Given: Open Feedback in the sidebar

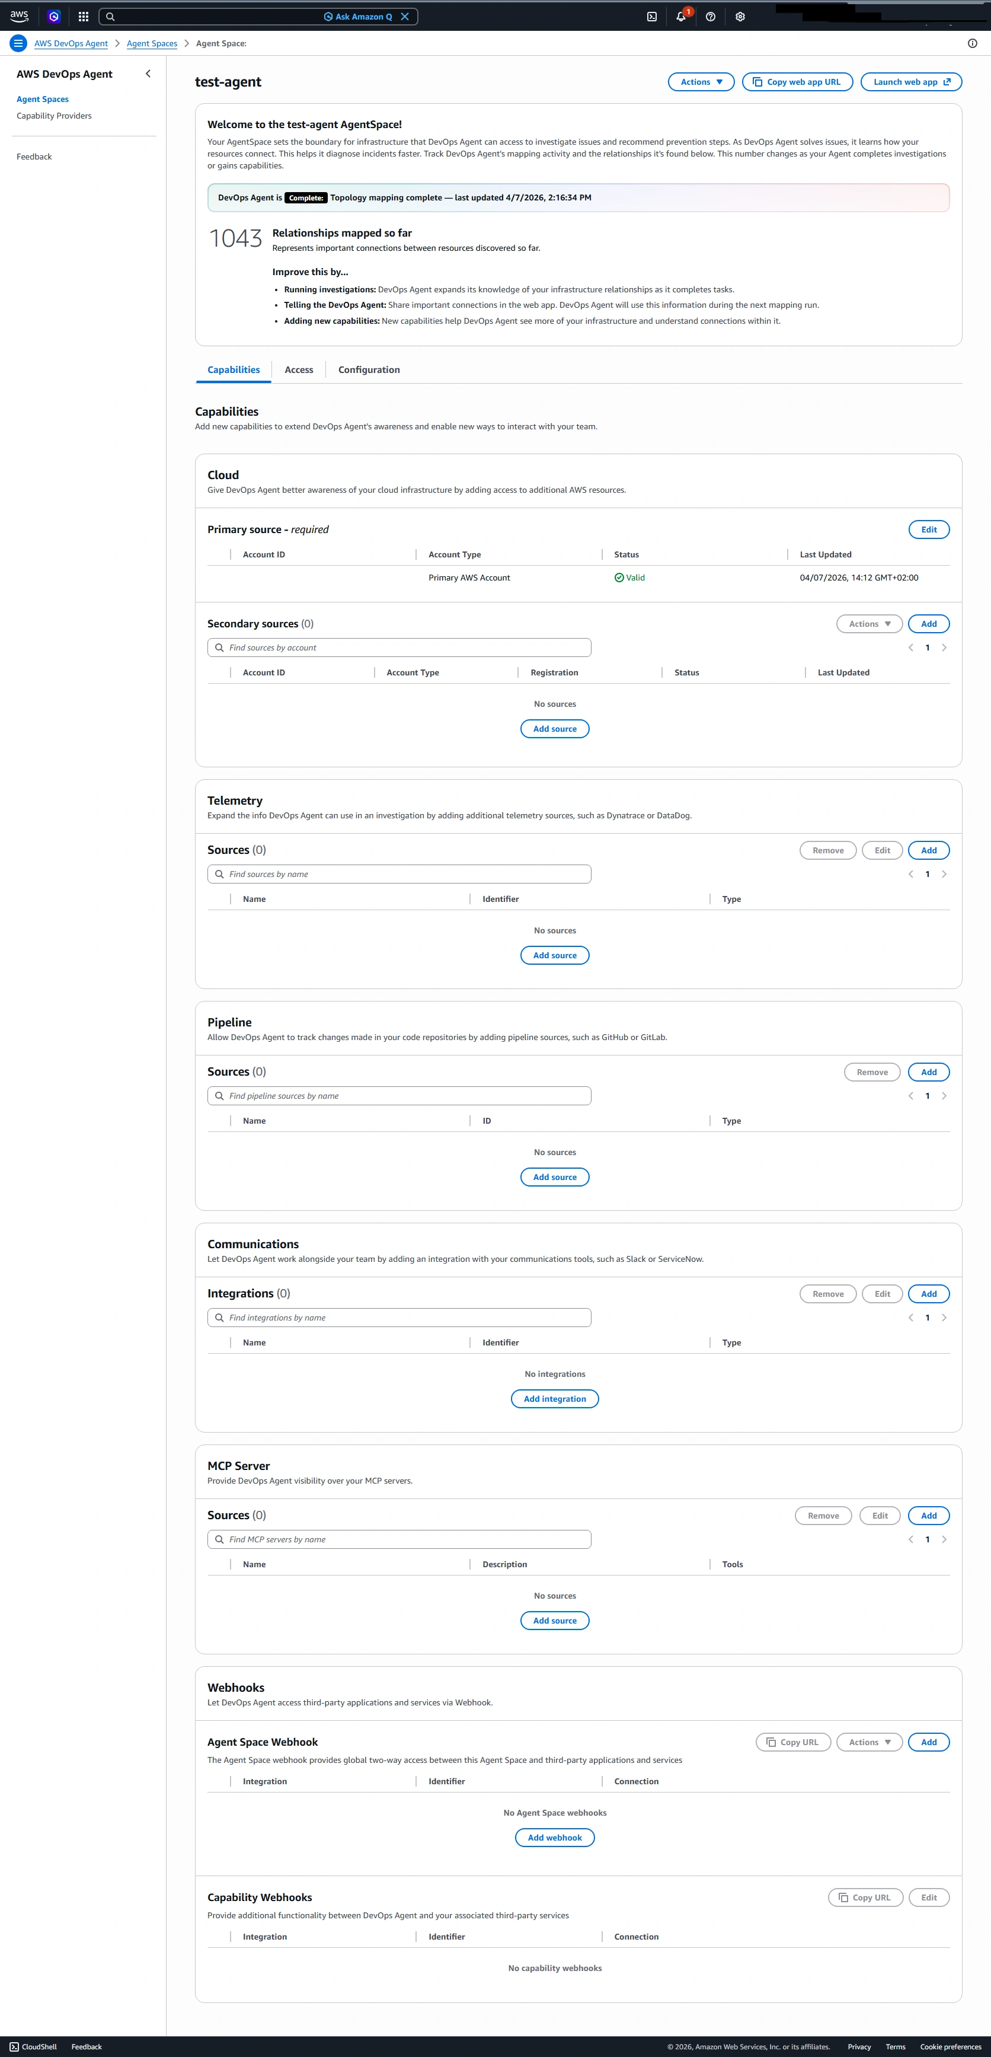Looking at the screenshot, I should pyautogui.click(x=34, y=157).
